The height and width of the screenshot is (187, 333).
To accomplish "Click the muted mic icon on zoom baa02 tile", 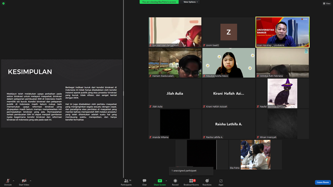I will pyautogui.click(x=204, y=45).
